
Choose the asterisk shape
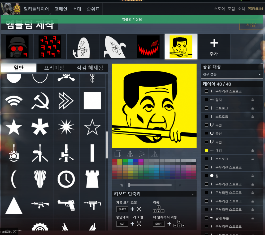point(40,127)
